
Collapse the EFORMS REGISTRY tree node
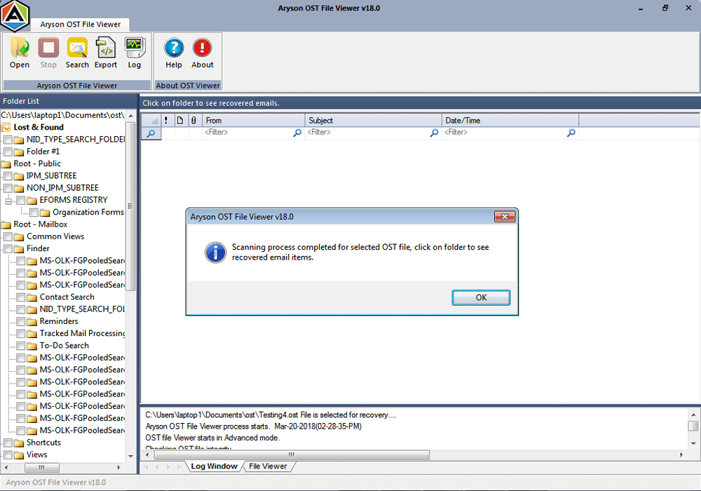[8, 201]
